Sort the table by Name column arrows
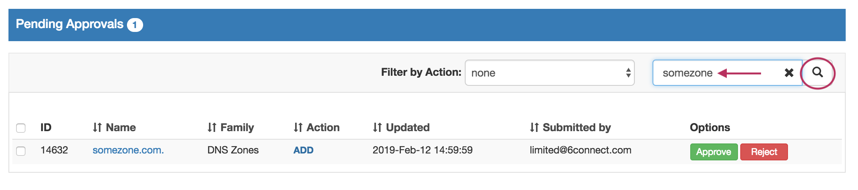Viewport: 858px width, 190px height. click(x=97, y=128)
